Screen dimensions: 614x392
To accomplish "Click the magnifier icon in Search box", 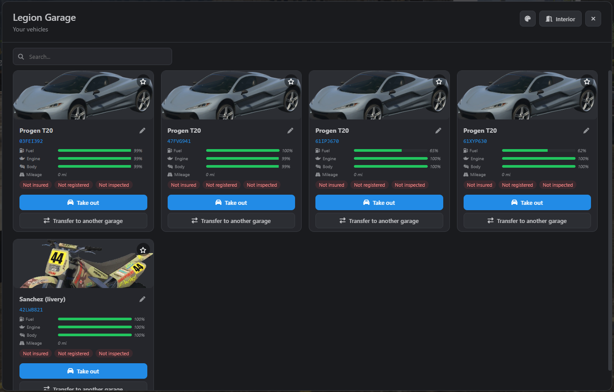I will click(x=21, y=57).
